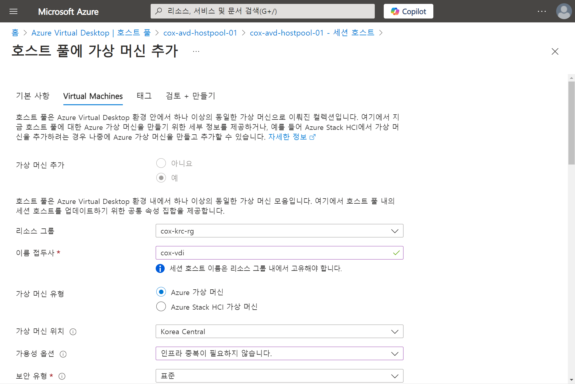
Task: Click the green checkmark in name prefix field
Action: coord(396,253)
